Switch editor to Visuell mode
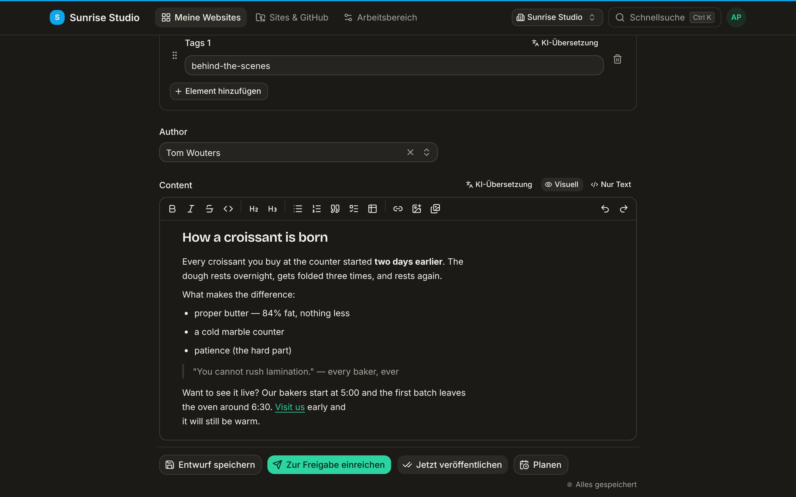 coord(562,185)
